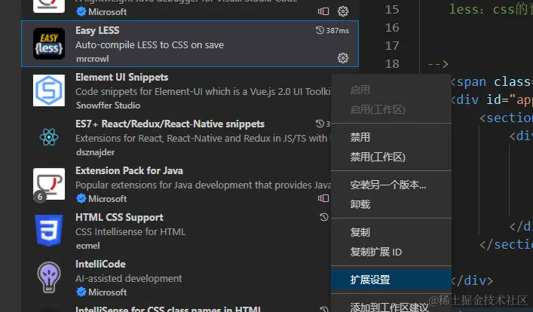Click line number 16 in the editor

392,28
